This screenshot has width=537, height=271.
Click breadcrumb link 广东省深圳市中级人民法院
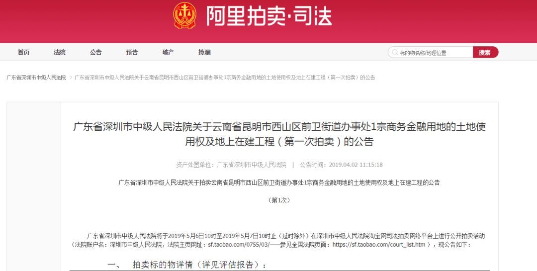click(36, 78)
